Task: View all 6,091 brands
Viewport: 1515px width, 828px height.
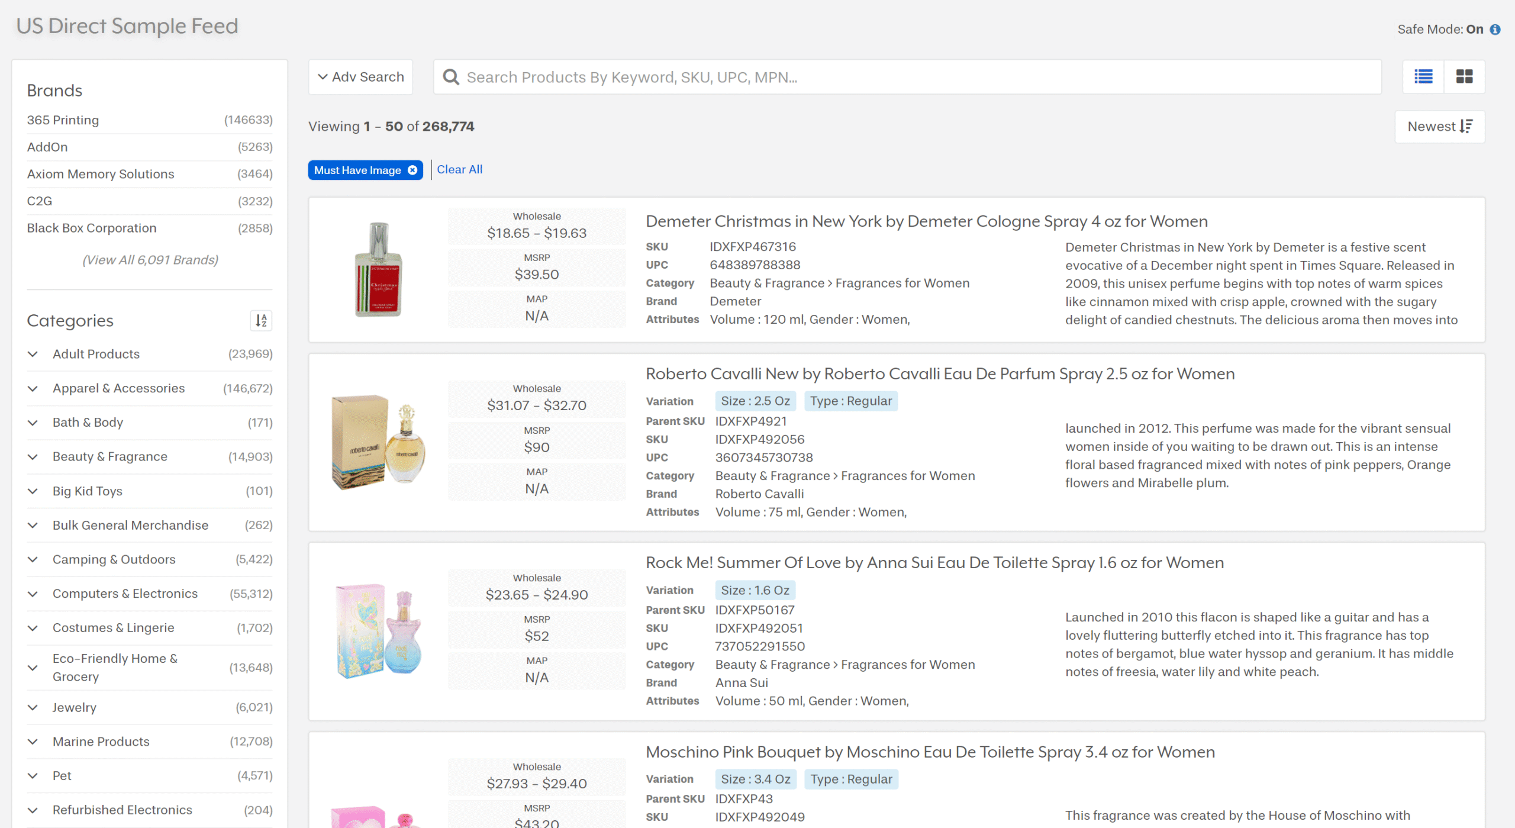Action: 150,260
